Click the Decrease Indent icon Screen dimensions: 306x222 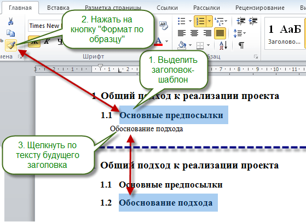click(241, 21)
